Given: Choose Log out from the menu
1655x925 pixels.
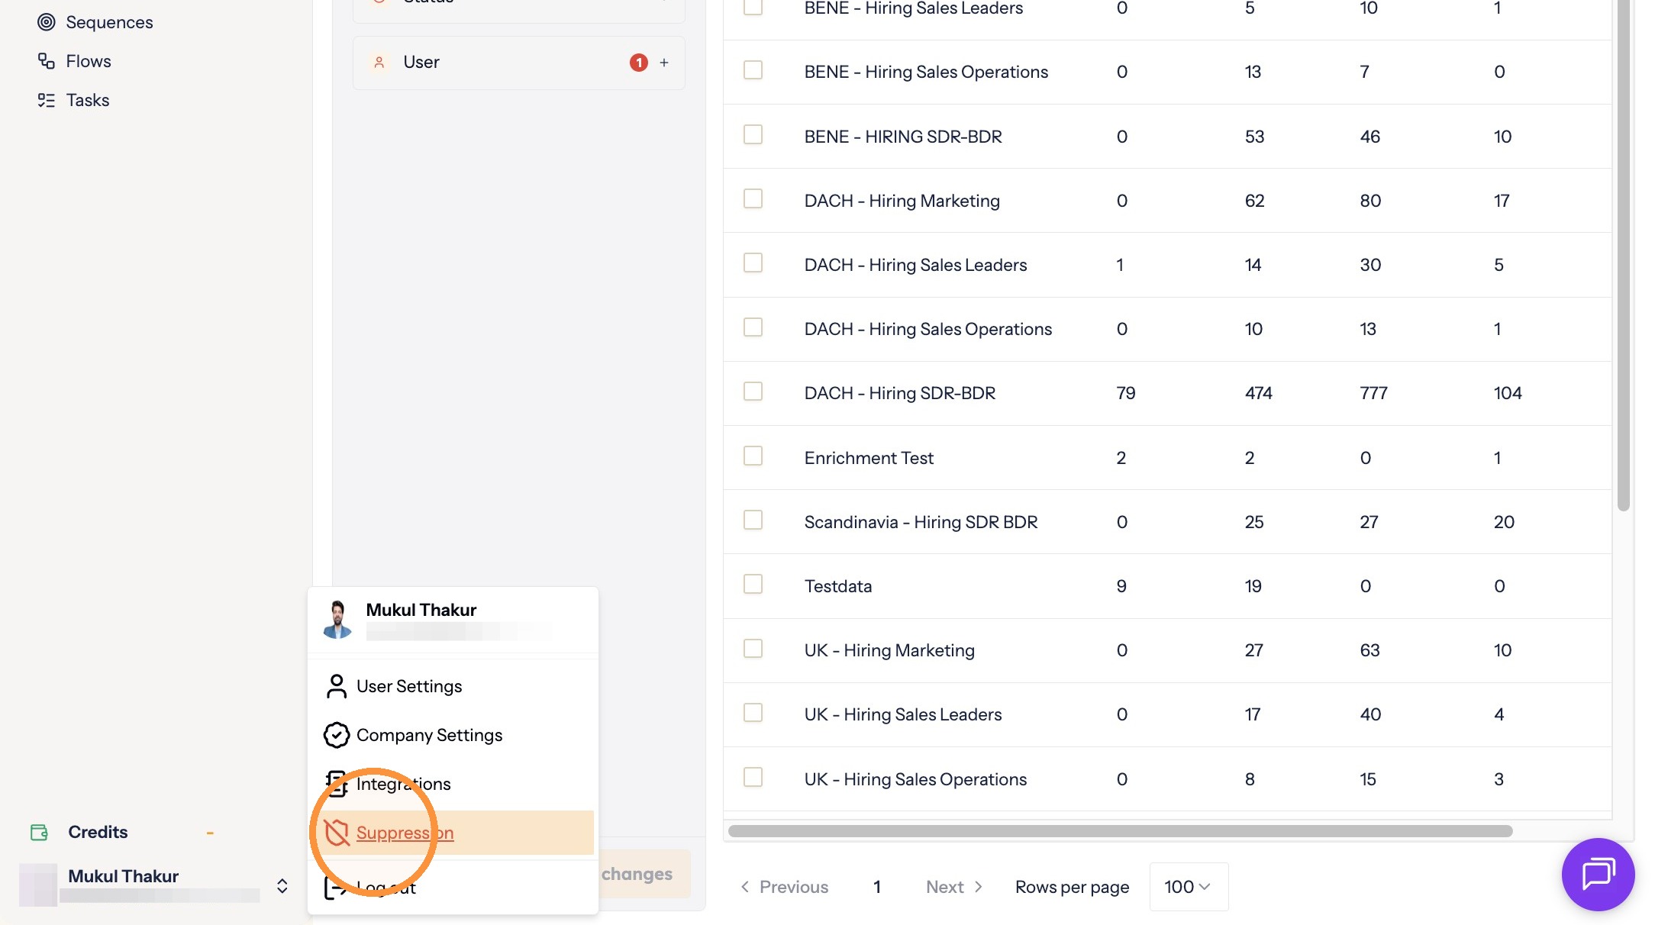Looking at the screenshot, I should point(452,888).
